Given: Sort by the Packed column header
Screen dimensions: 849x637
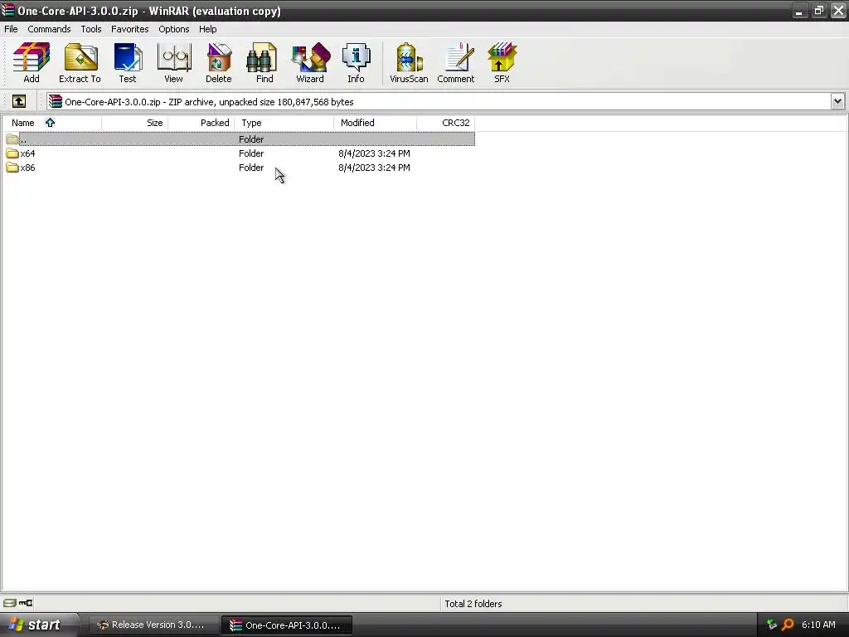Looking at the screenshot, I should tap(201, 123).
